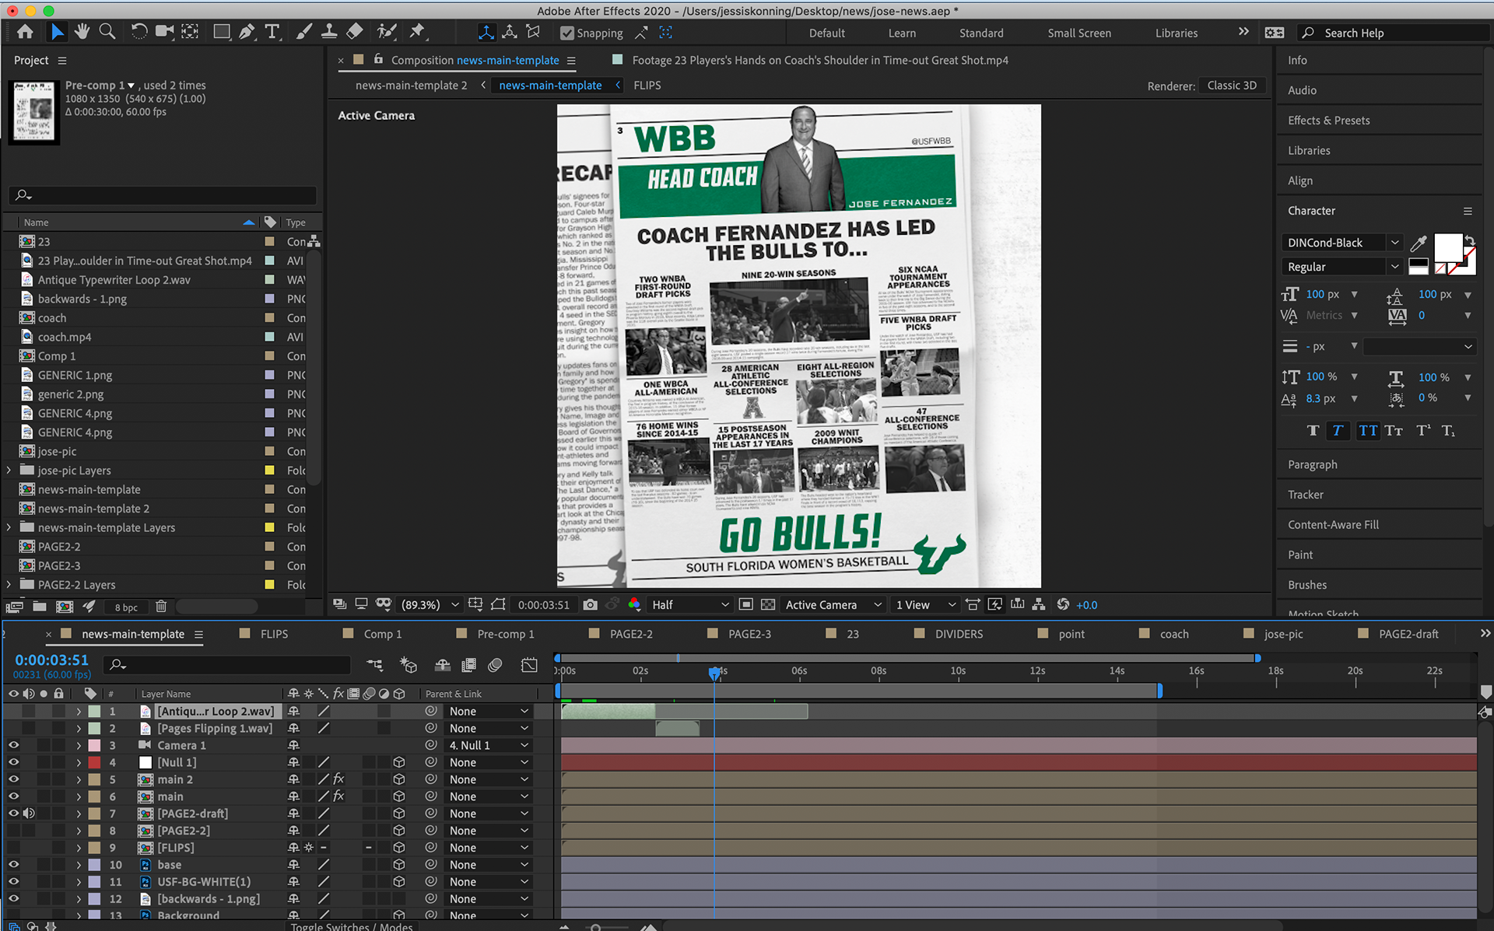Screen dimensions: 1494x931
Task: Click the white fill color swatch
Action: coord(1447,247)
